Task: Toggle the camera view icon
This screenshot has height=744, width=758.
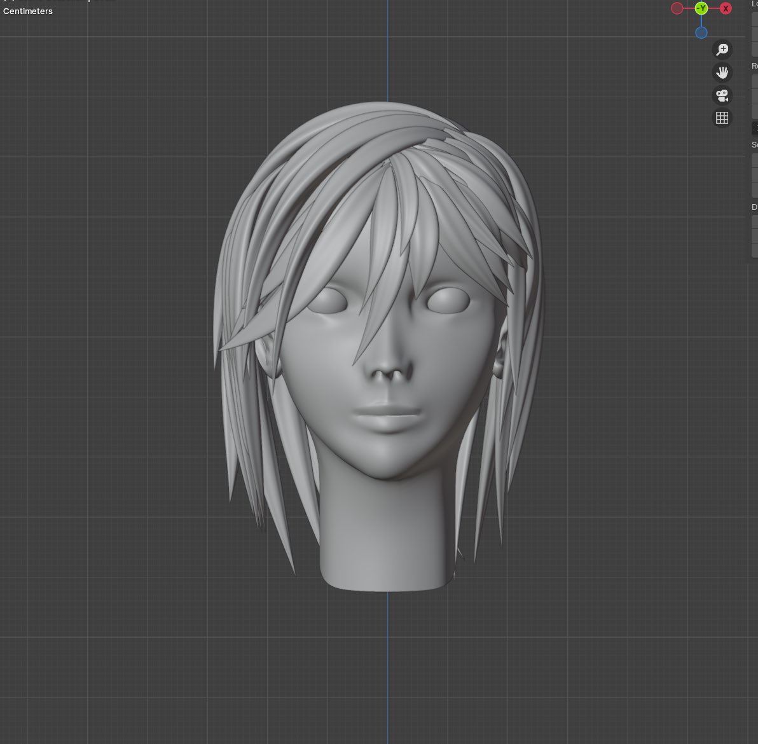Action: pos(722,95)
